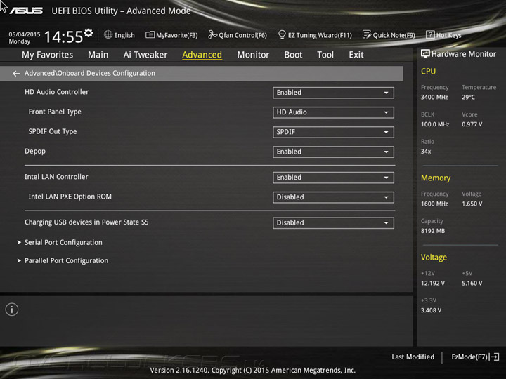
Task: Click the date 05/04/2015
Action: [25, 34]
